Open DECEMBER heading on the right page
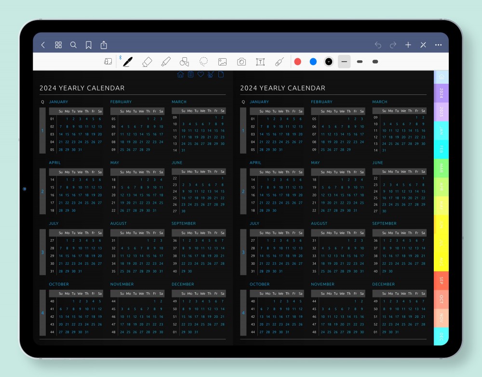Image resolution: width=482 pixels, height=377 pixels. [383, 284]
